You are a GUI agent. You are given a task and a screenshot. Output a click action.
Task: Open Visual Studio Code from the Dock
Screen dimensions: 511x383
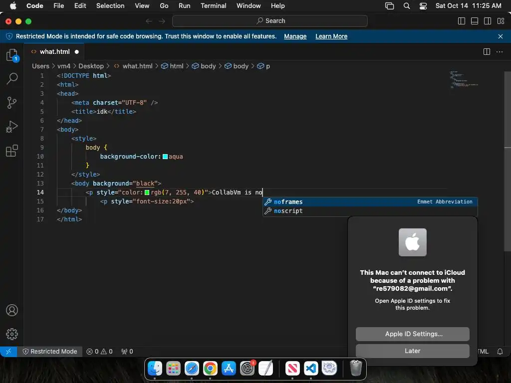pyautogui.click(x=311, y=369)
